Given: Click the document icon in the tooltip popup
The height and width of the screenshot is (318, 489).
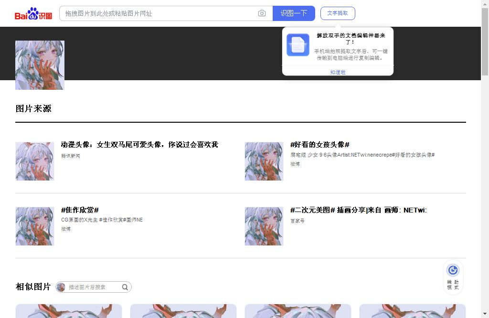Looking at the screenshot, I should [298, 45].
